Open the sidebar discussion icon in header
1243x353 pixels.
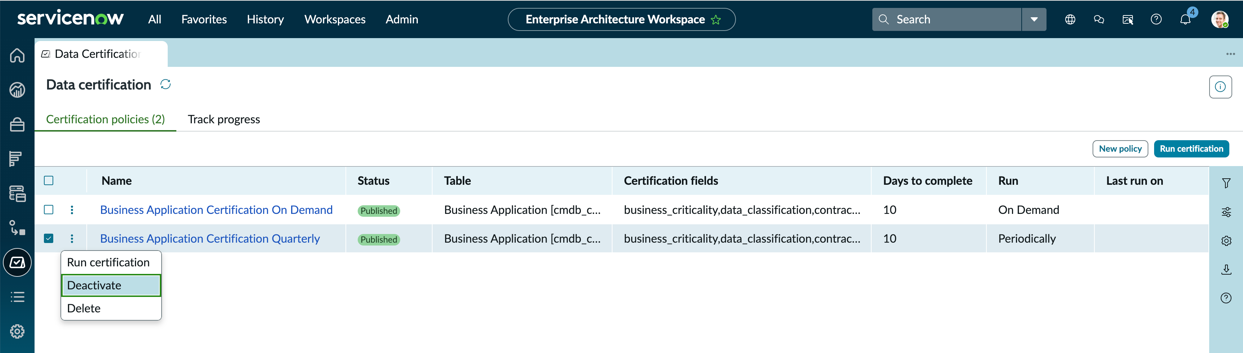point(1128,19)
